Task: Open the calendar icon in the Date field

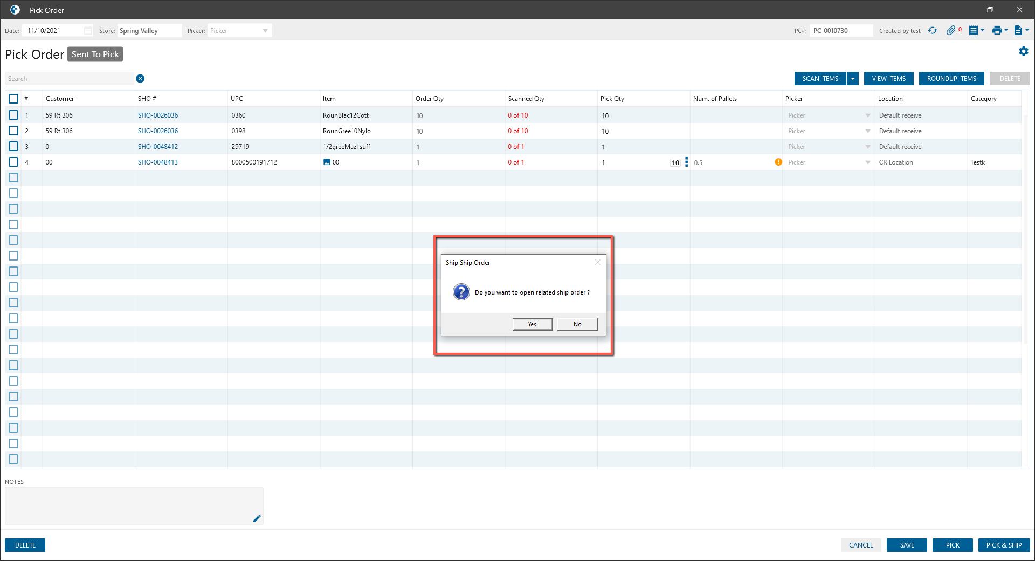Action: 88,31
